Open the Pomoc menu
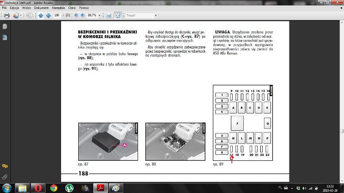This screenshot has width=344, height=193. point(84,8)
